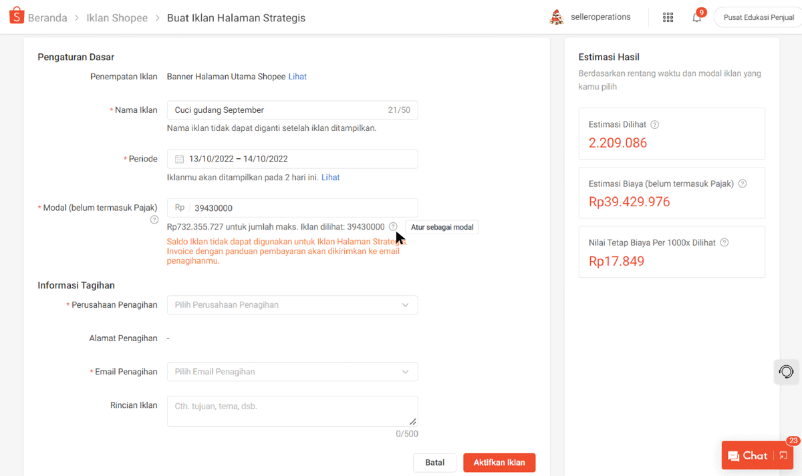Click the info icon beside Estimasi Biaya

743,183
